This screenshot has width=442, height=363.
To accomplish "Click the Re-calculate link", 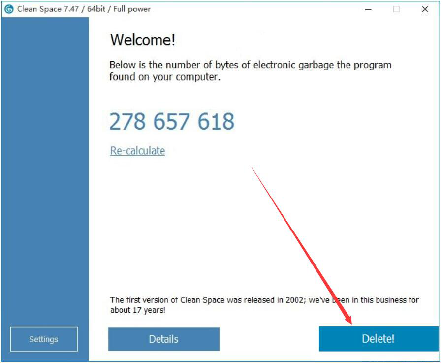I will click(137, 151).
